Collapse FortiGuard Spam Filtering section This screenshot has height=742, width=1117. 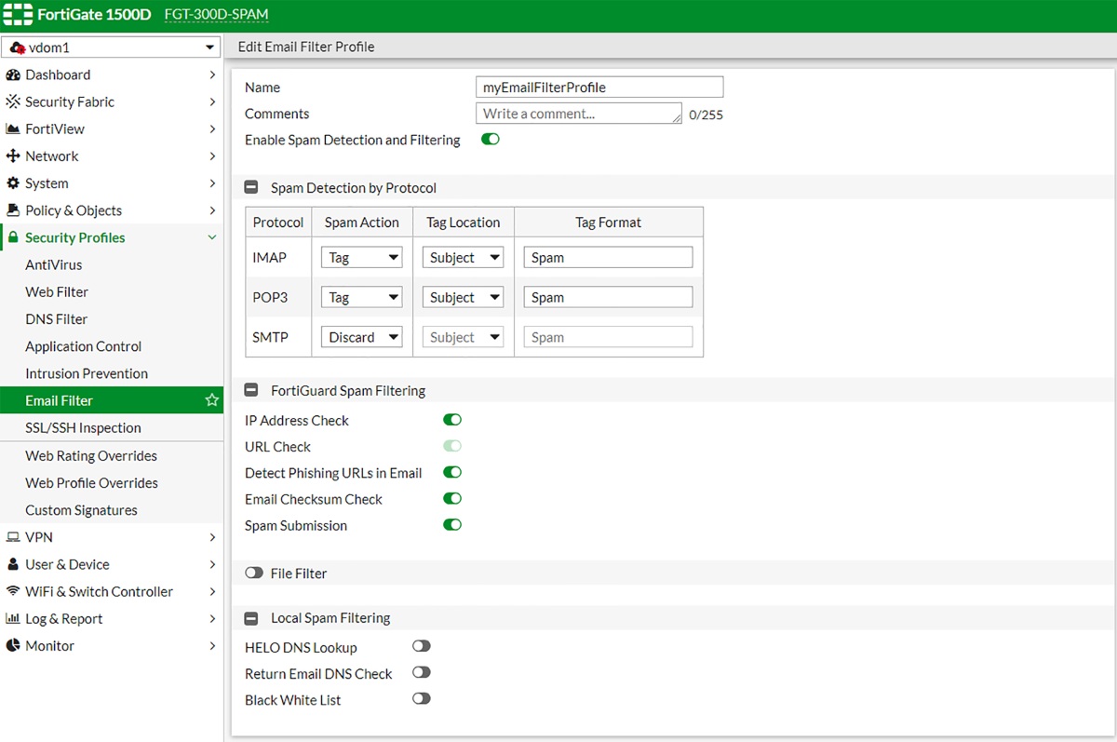[x=251, y=390]
